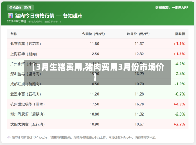This screenshot has height=145, width=196.
Task: Click yesterday's price 10.67 for 沈阳大润发
Action: click(x=139, y=124)
